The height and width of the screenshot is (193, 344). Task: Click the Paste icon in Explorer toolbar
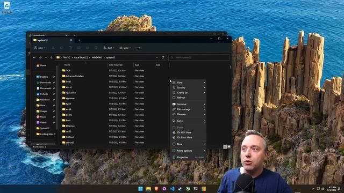[x=70, y=48]
